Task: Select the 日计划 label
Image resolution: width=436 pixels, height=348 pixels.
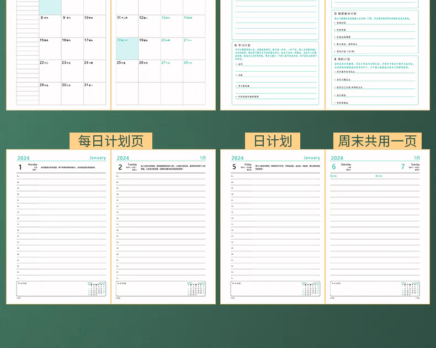Action: (272, 141)
